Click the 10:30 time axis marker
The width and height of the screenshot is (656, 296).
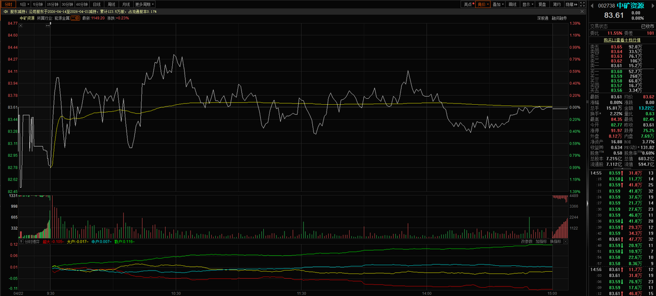coord(176,293)
